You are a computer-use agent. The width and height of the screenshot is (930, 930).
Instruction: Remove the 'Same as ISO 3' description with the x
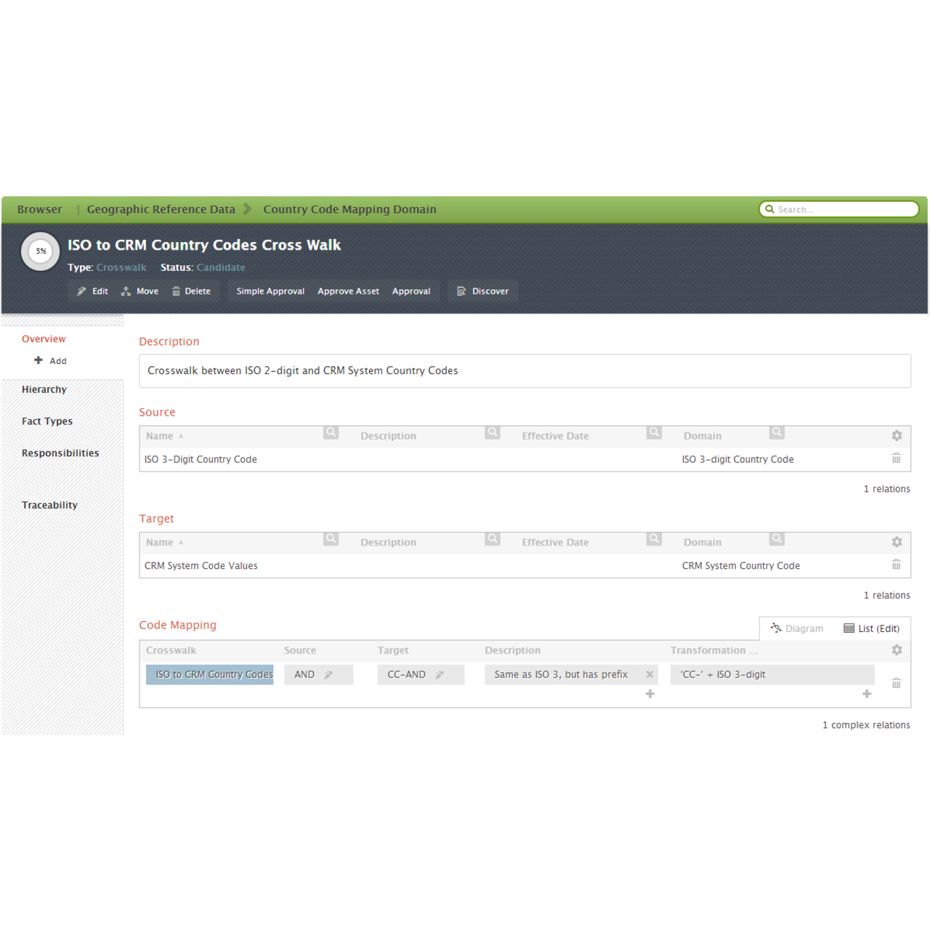650,674
